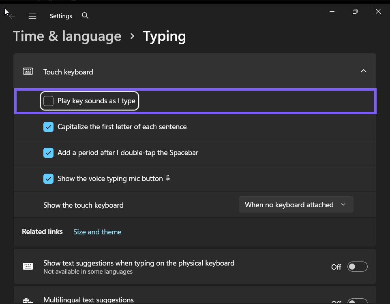The height and width of the screenshot is (304, 390).
Task: Click the Show the touch keyboard label
Action: pos(84,205)
